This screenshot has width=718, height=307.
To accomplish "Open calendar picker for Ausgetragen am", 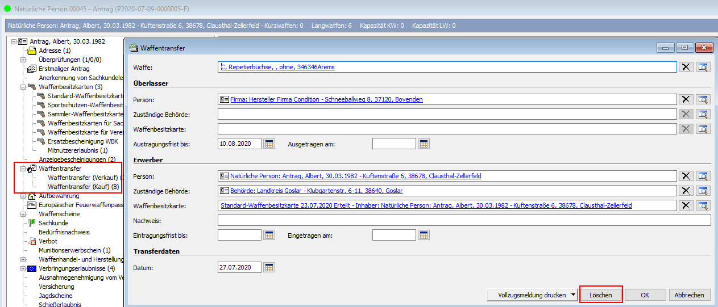I will coord(424,144).
